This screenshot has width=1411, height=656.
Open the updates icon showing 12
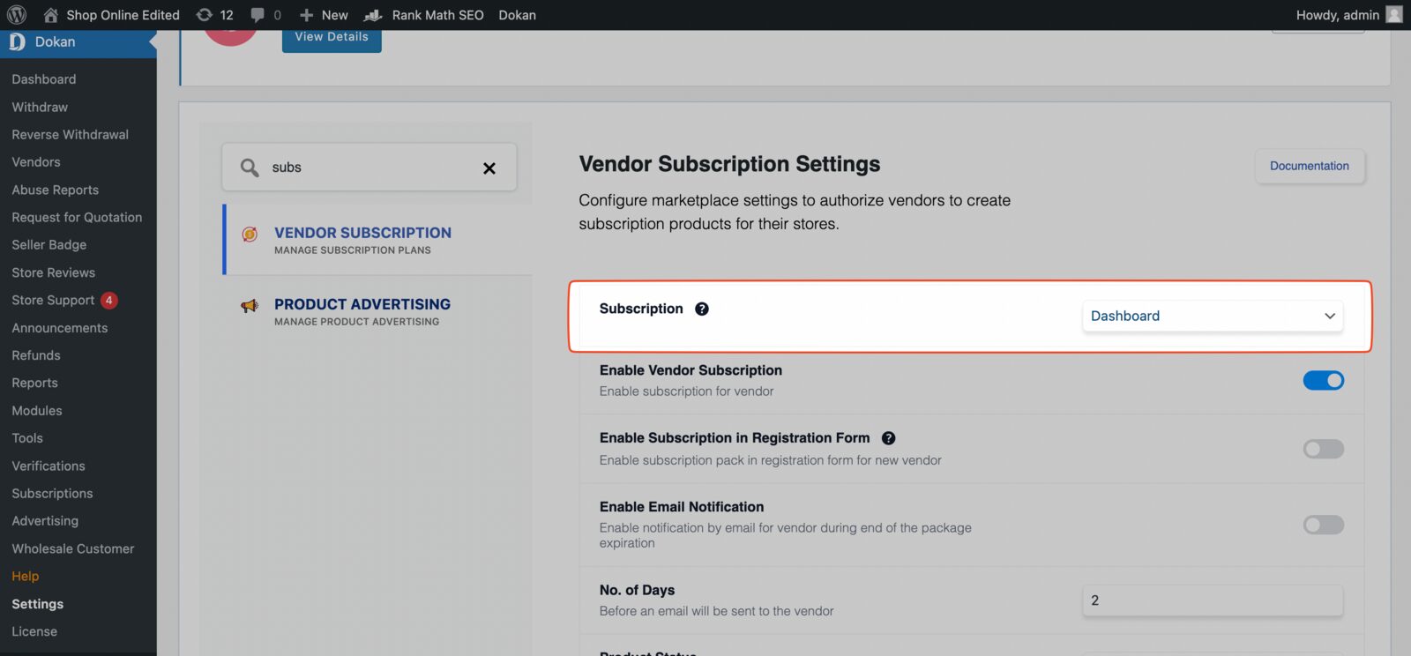(204, 15)
